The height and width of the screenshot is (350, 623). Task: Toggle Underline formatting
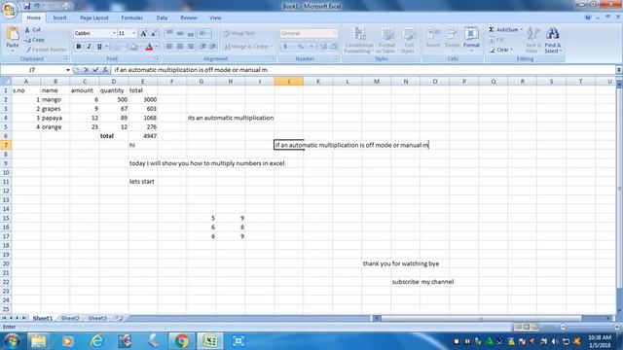point(99,47)
